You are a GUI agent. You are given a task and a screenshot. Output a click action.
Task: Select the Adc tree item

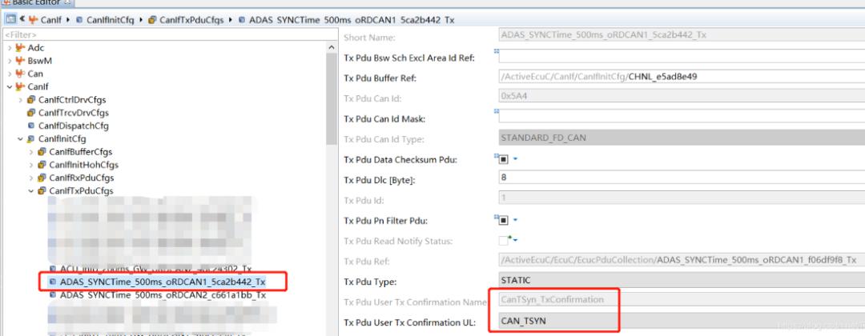[36, 48]
